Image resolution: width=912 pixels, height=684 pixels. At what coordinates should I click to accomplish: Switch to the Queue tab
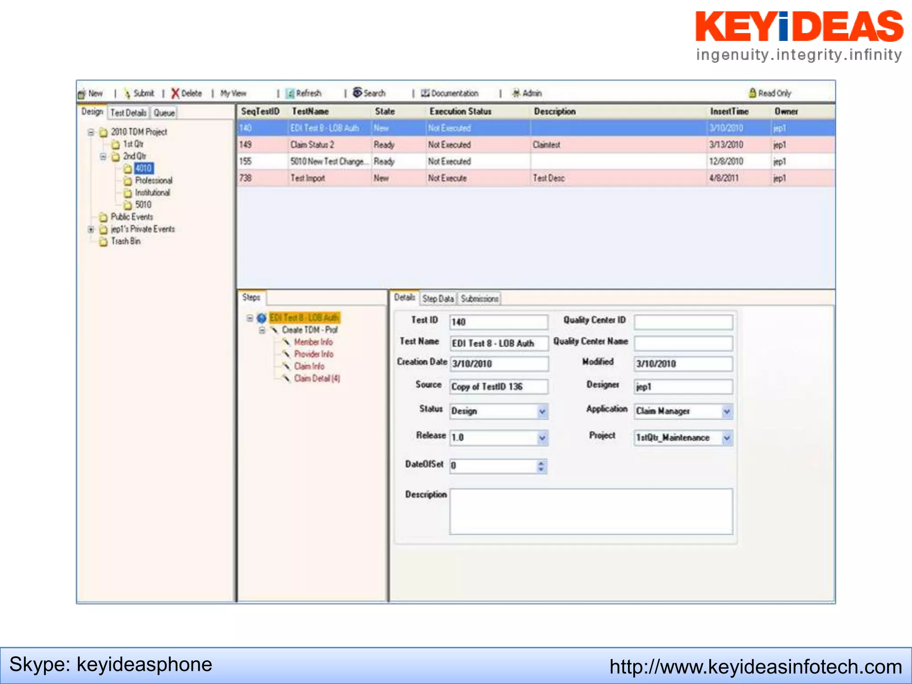164,113
